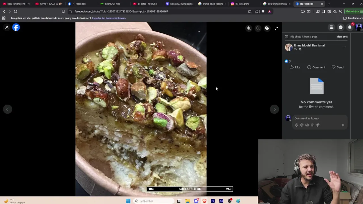Attach a photo to the comment
The image size is (363, 204).
click(307, 125)
